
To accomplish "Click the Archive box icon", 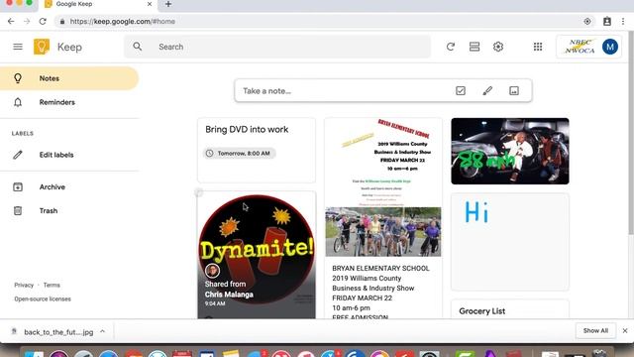I will (18, 186).
